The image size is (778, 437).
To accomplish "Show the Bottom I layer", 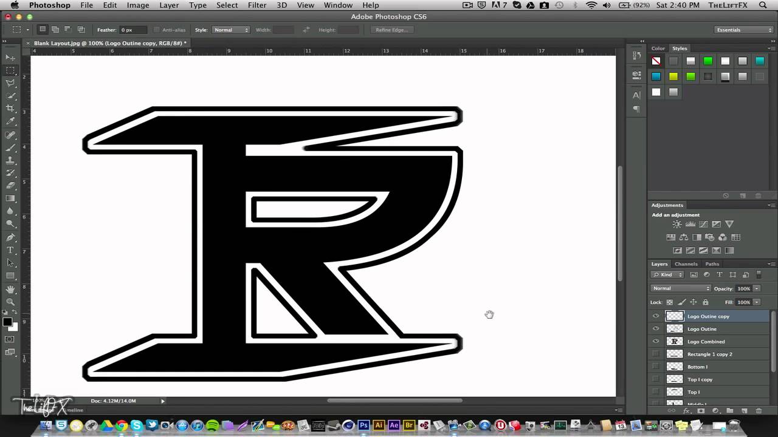I will click(x=655, y=367).
